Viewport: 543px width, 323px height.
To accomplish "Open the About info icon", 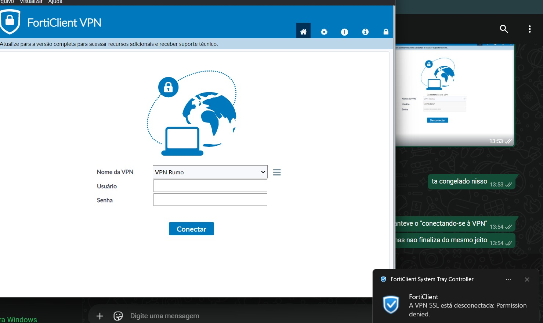I will tap(365, 32).
